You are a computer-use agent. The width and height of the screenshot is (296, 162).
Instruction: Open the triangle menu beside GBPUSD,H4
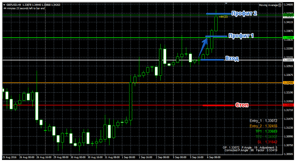4,5
